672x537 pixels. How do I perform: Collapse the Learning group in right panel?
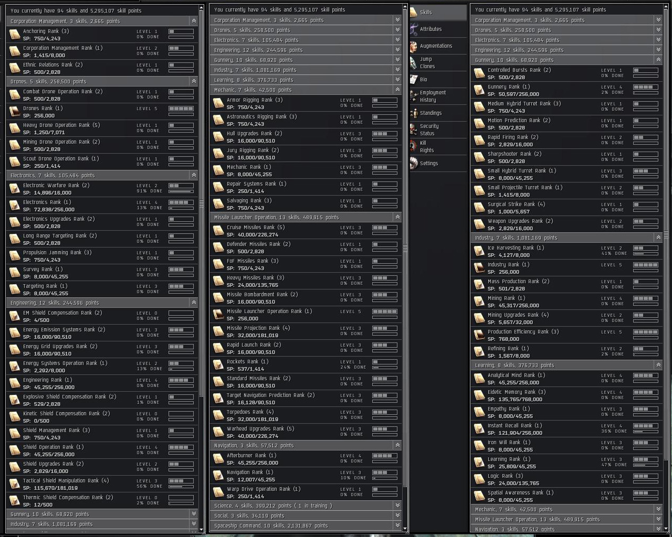658,365
